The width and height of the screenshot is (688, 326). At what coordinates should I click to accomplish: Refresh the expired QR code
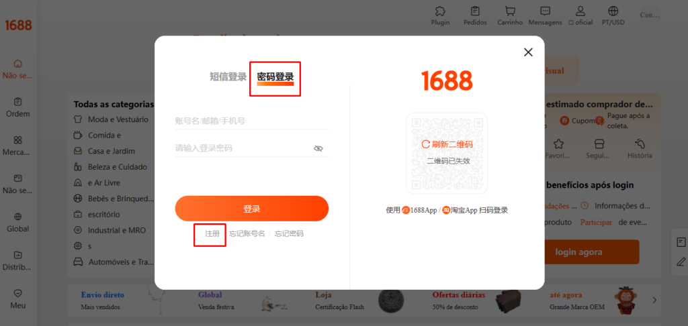447,144
